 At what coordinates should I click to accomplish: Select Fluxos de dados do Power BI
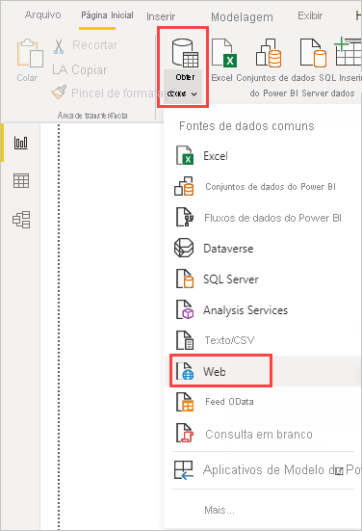tap(263, 218)
